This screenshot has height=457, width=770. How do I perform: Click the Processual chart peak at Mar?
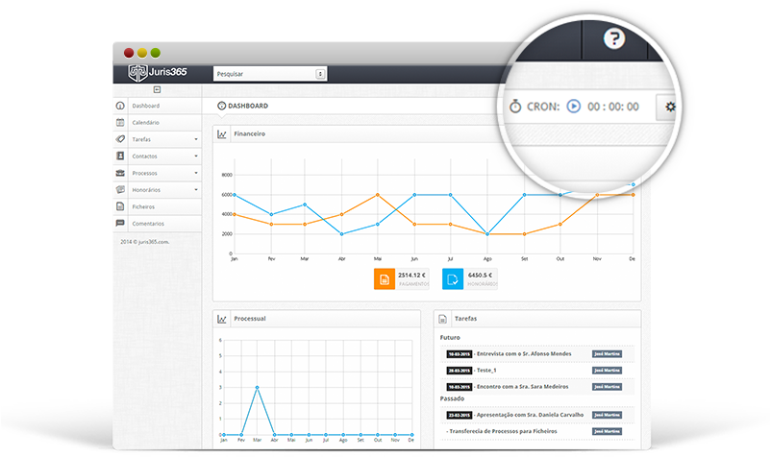coord(258,387)
